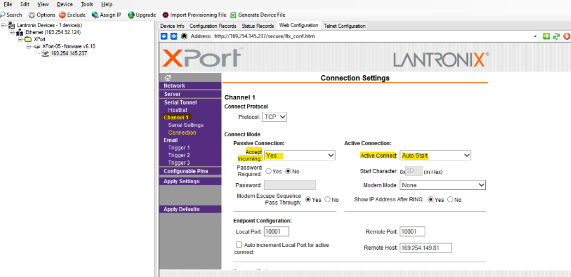The image size is (571, 277).
Task: Collapse the Lantronix Devices root node
Action: pos(3,25)
